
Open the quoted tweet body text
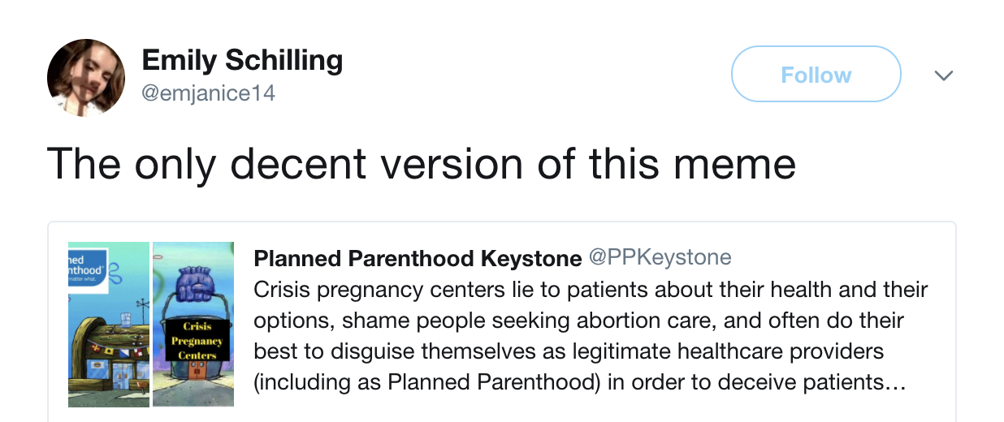point(591,336)
